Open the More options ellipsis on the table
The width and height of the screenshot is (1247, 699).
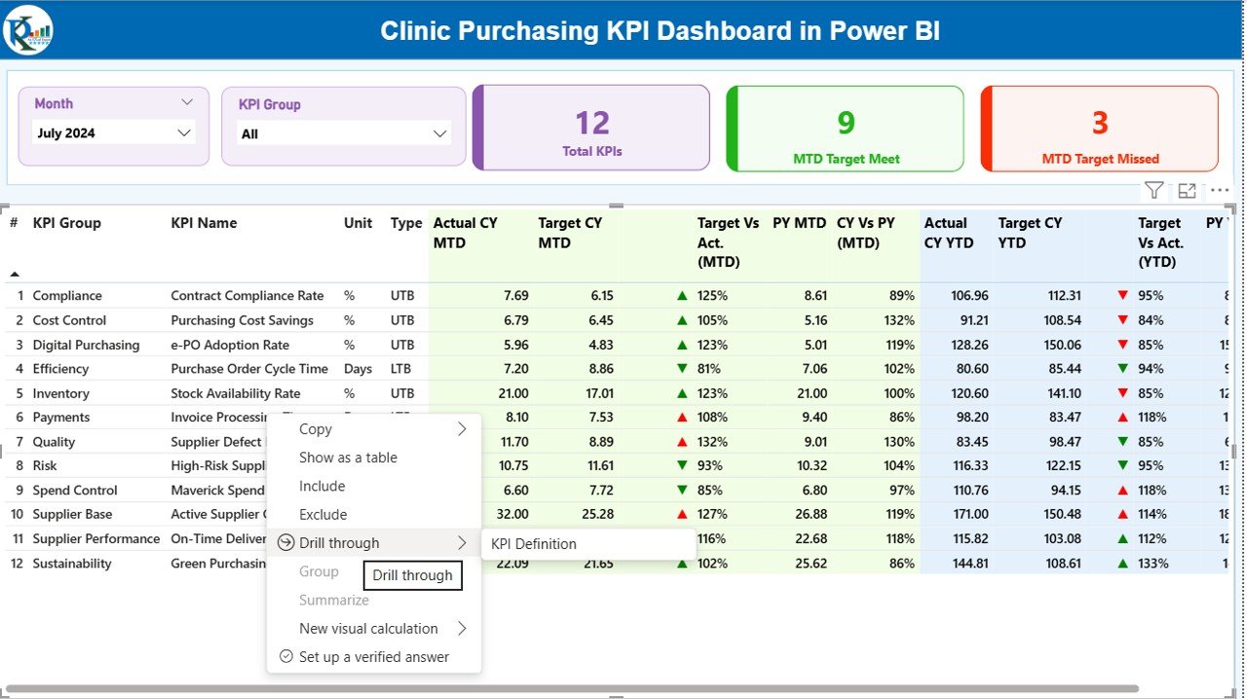coord(1220,191)
